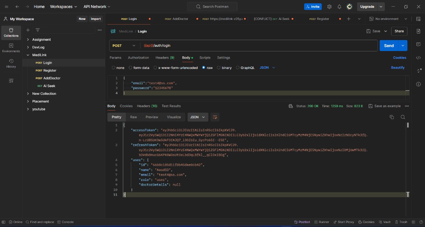This screenshot has width=425, height=227.
Task: Open History in the sidebar
Action: pyautogui.click(x=11, y=63)
